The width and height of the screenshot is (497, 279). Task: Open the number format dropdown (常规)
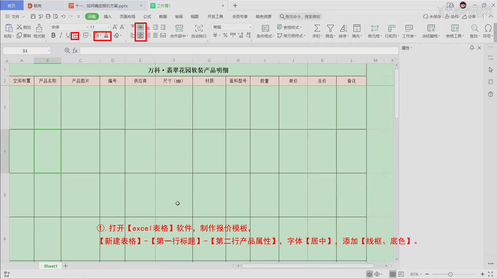pyautogui.click(x=250, y=27)
